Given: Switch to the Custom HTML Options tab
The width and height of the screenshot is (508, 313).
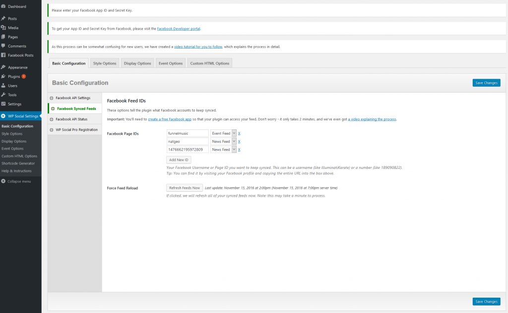Looking at the screenshot, I should pyautogui.click(x=209, y=63).
